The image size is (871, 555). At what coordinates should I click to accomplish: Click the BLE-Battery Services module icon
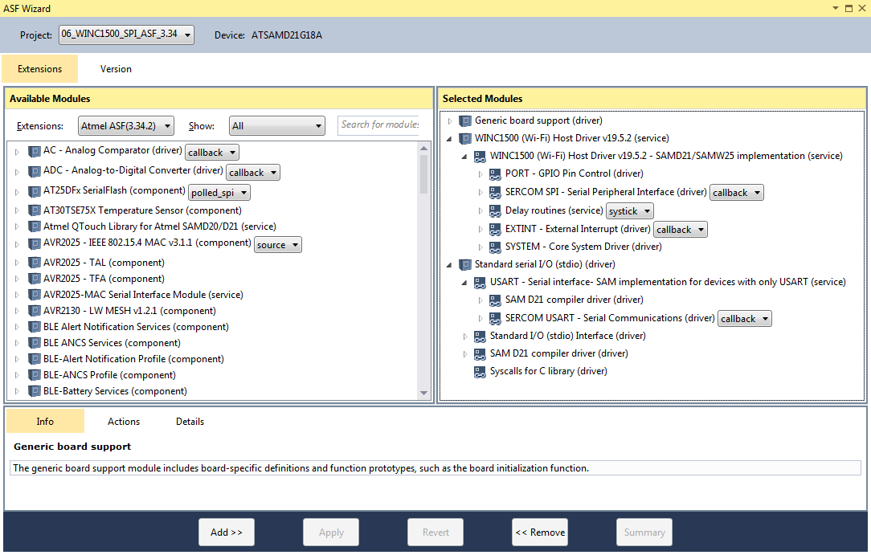click(x=35, y=392)
